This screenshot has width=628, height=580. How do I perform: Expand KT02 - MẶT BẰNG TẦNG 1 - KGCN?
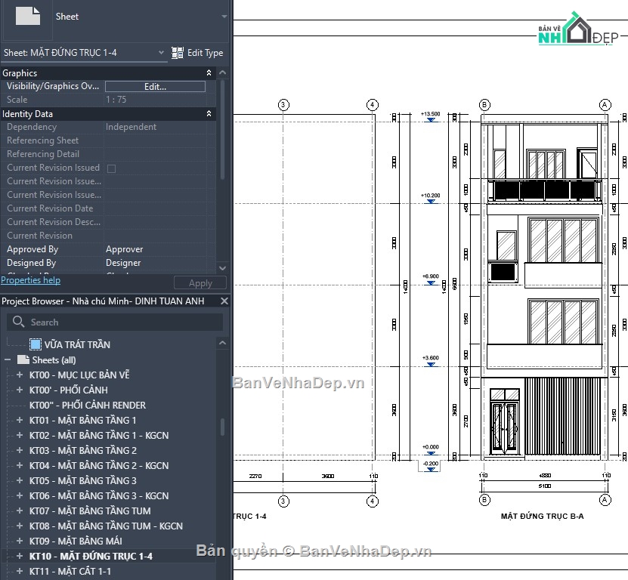(19, 435)
